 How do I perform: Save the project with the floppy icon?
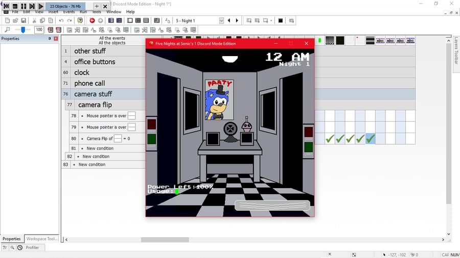pyautogui.click(x=24, y=20)
